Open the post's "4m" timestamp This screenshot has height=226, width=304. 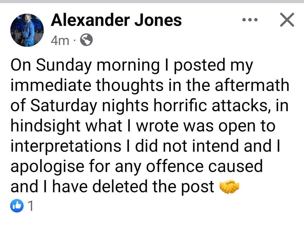pyautogui.click(x=60, y=41)
